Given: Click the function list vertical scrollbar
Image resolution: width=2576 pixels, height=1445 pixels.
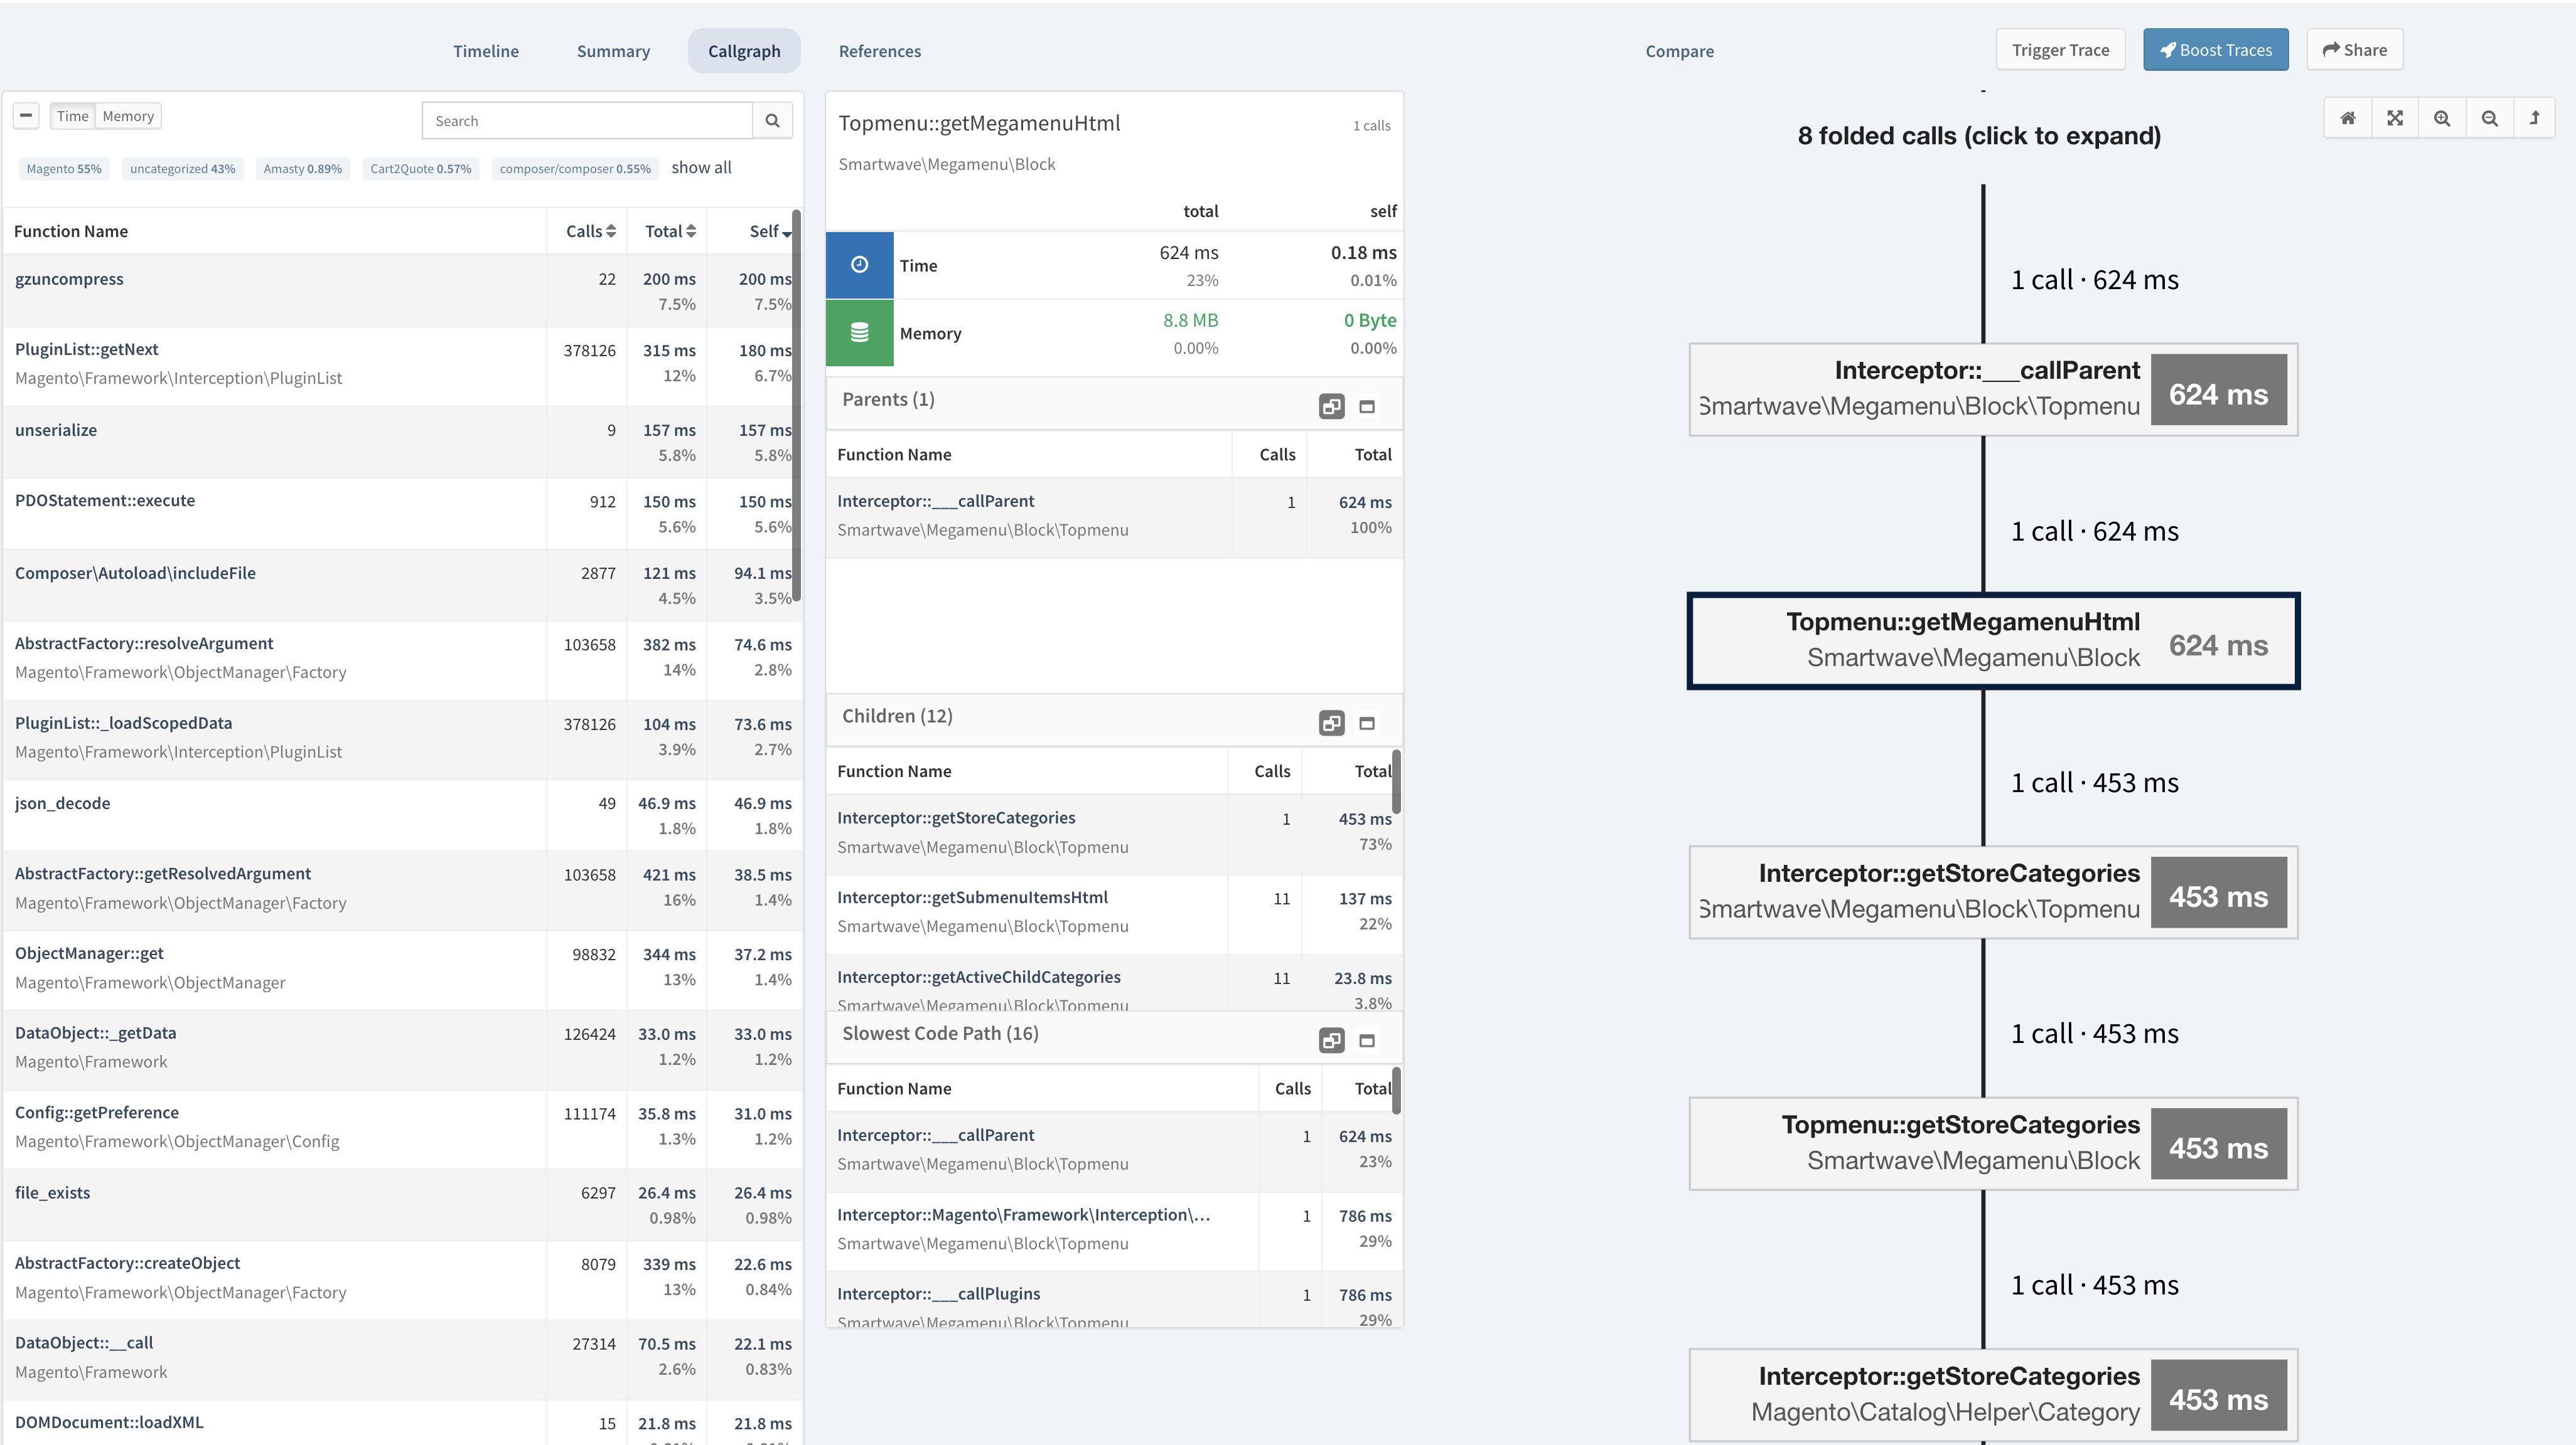Looking at the screenshot, I should (796, 405).
